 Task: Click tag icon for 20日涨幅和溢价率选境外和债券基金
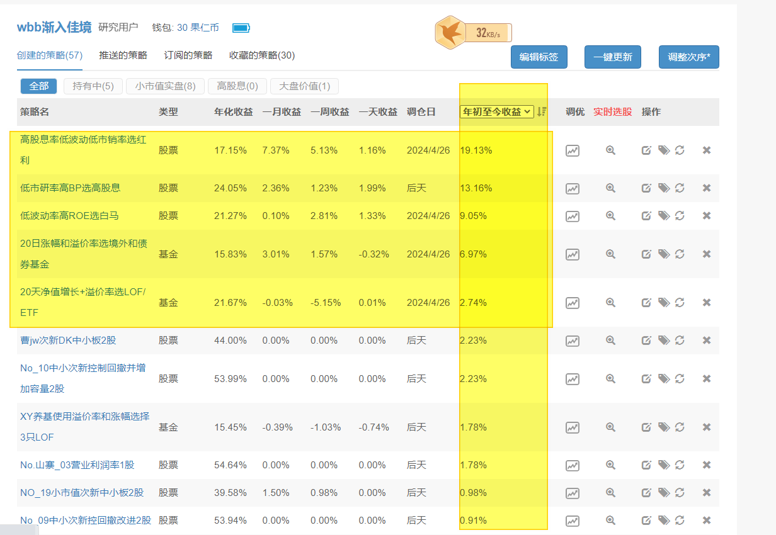pos(663,254)
